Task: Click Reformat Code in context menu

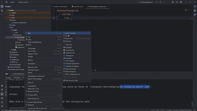Action: pyautogui.click(x=43, y=67)
